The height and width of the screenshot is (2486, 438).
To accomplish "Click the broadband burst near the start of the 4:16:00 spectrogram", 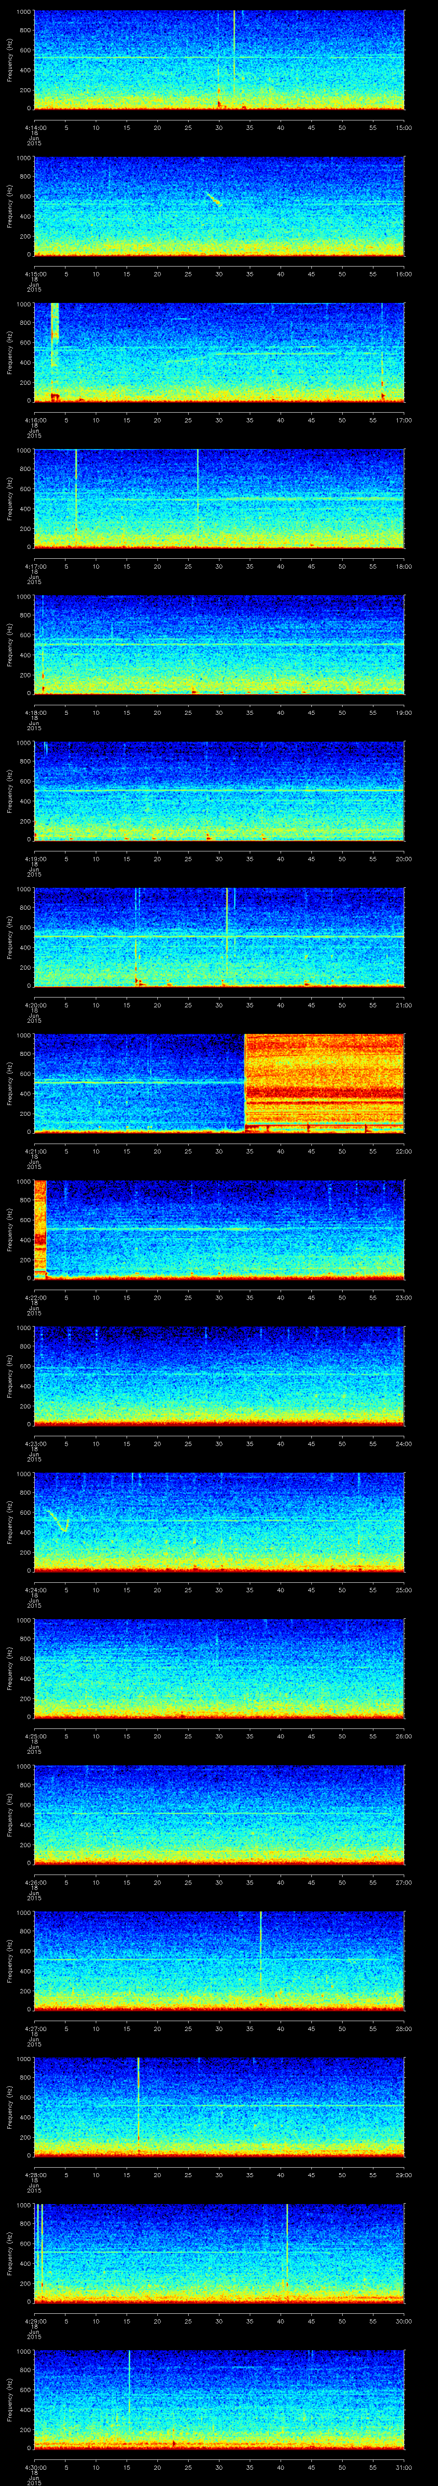I will pos(55,351).
